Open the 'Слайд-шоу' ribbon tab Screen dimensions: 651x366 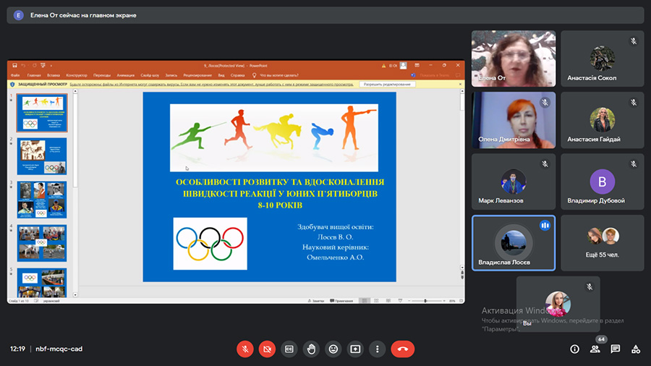tap(150, 75)
